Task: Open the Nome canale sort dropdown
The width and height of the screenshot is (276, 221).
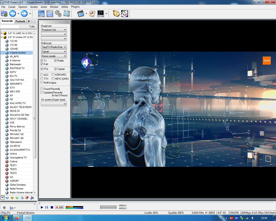Action: 54,56
